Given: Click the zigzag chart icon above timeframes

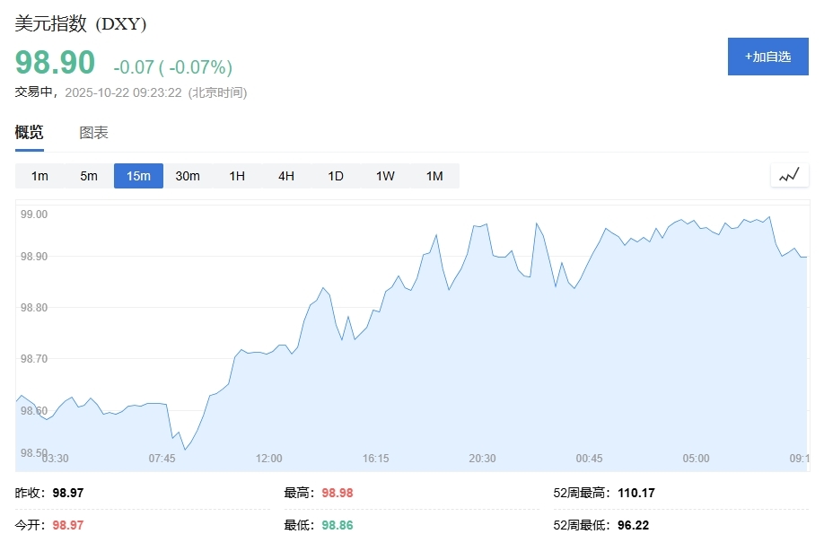Looking at the screenshot, I should pos(789,175).
